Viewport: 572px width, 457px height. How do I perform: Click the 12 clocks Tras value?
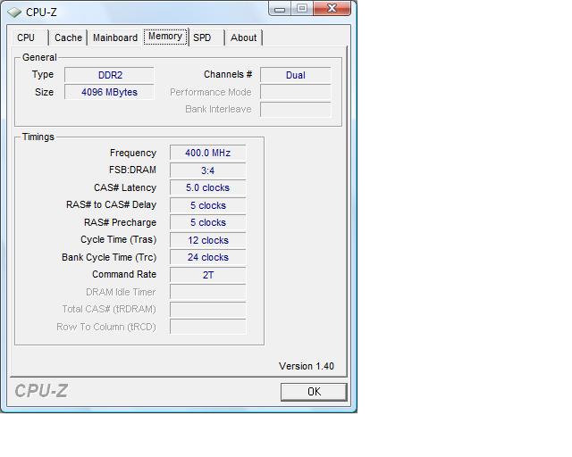pos(208,240)
